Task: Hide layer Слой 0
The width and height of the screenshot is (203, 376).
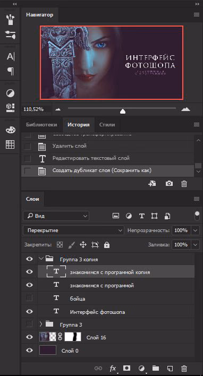Action: [x=30, y=351]
